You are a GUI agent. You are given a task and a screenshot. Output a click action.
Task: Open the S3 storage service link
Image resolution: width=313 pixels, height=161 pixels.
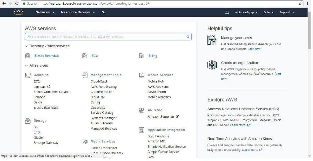(35, 127)
